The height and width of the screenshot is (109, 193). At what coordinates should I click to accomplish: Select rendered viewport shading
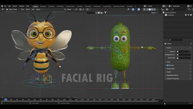tap(155, 9)
